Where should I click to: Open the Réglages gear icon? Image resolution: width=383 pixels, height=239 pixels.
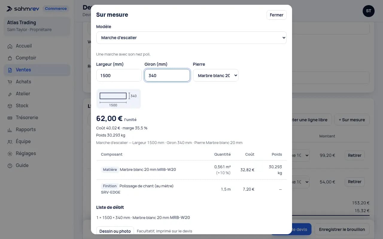[x=10, y=154]
